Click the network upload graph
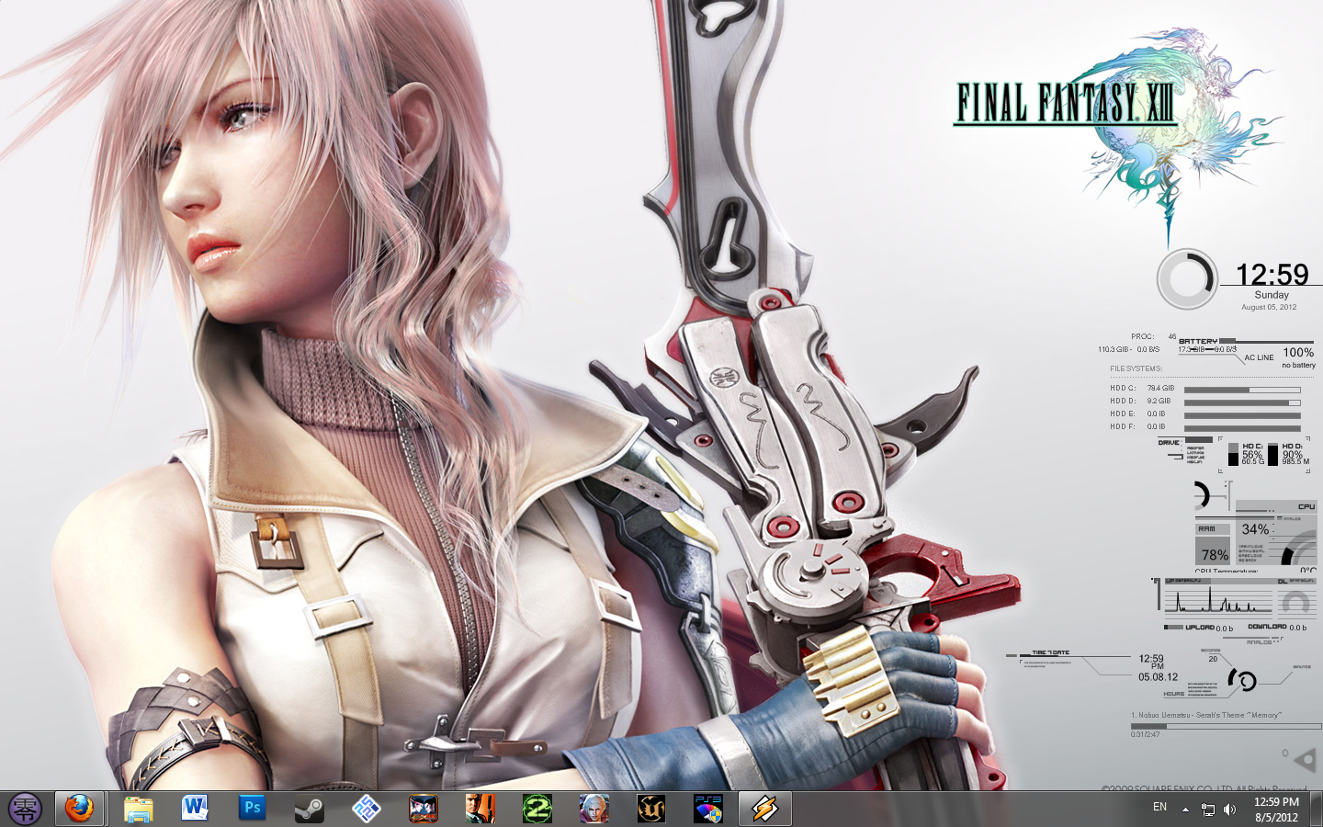This screenshot has width=1323, height=827. tap(1218, 600)
